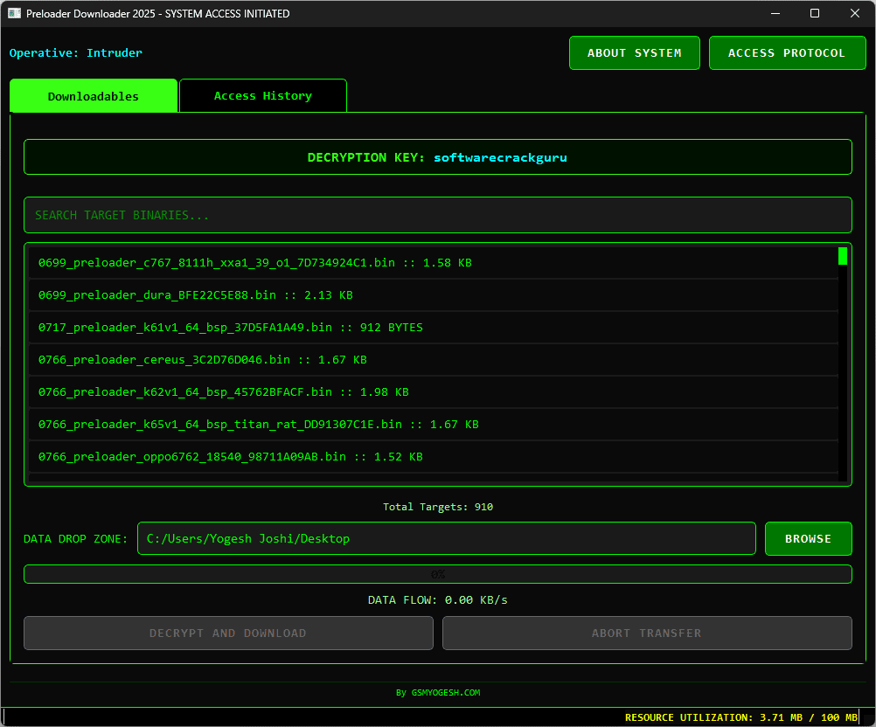Switch to the Downloadables tab
876x727 pixels.
[94, 96]
